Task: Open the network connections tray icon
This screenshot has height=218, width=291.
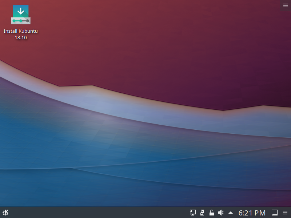Action: [x=193, y=213]
